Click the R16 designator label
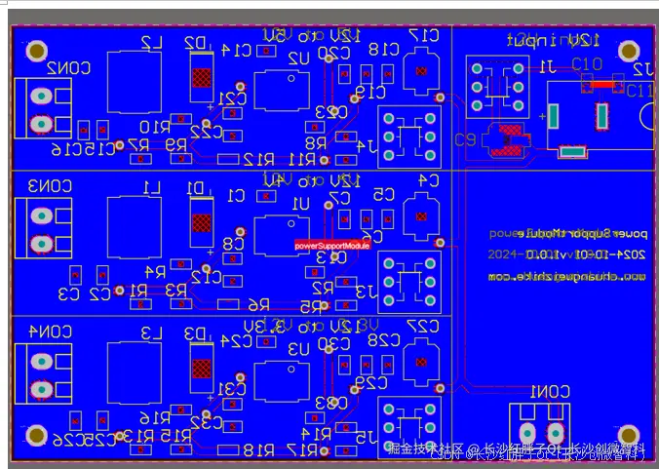The width and height of the screenshot is (659, 469). click(155, 418)
